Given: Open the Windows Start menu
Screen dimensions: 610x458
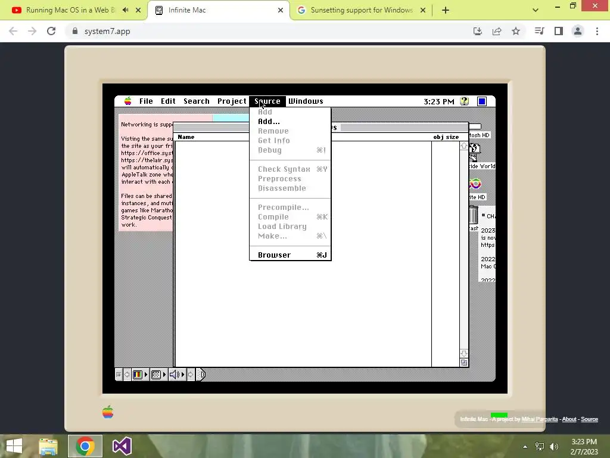Looking at the screenshot, I should (14, 446).
